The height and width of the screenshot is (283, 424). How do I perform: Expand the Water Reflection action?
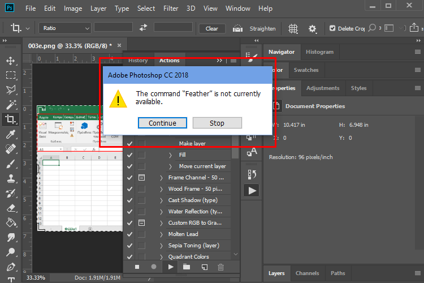[162, 212]
